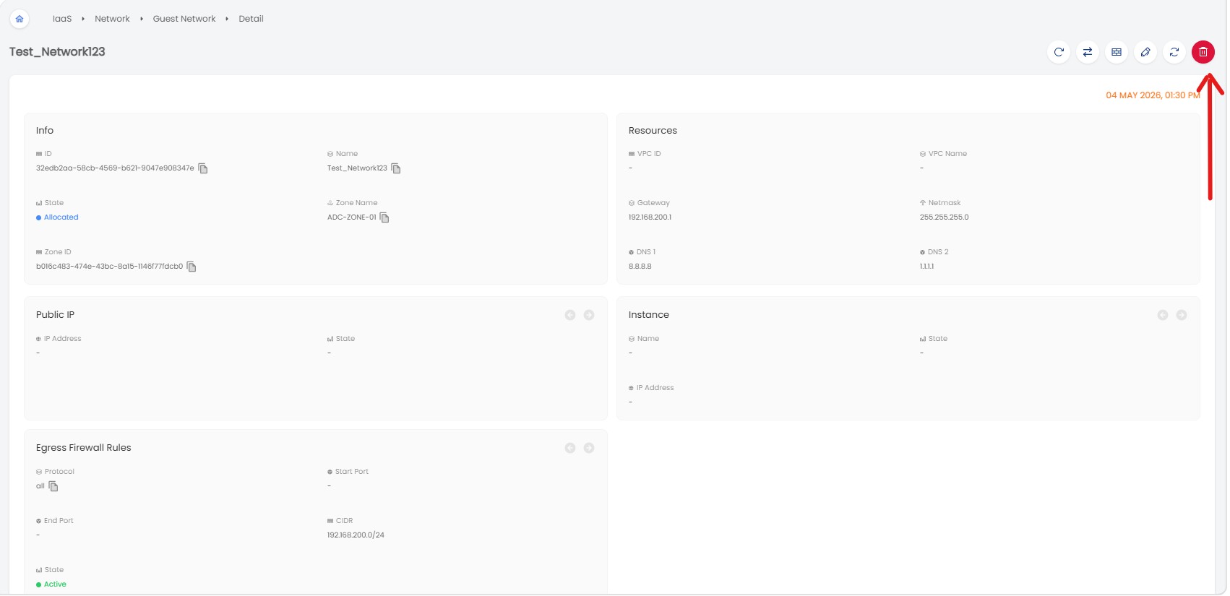Click the gateway value 192.168.200.1
This screenshot has height=596, width=1230.
(x=650, y=217)
